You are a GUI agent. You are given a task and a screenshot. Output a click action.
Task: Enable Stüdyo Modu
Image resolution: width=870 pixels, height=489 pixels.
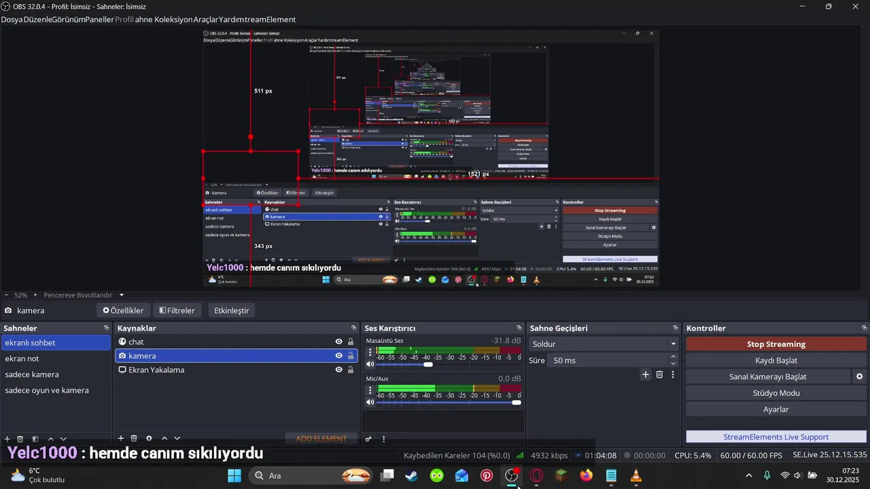776,393
